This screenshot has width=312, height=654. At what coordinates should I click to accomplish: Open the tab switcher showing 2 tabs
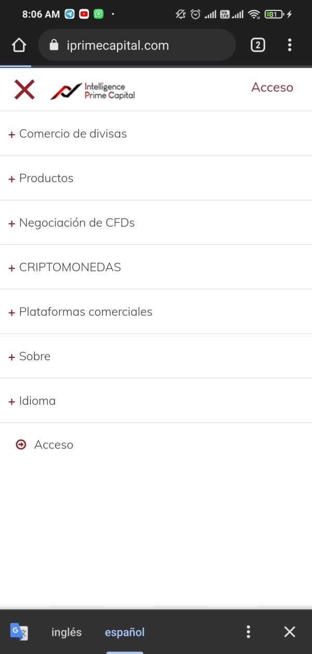[x=257, y=45]
